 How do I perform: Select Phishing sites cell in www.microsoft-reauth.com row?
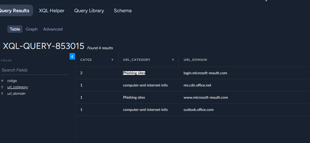point(134,97)
